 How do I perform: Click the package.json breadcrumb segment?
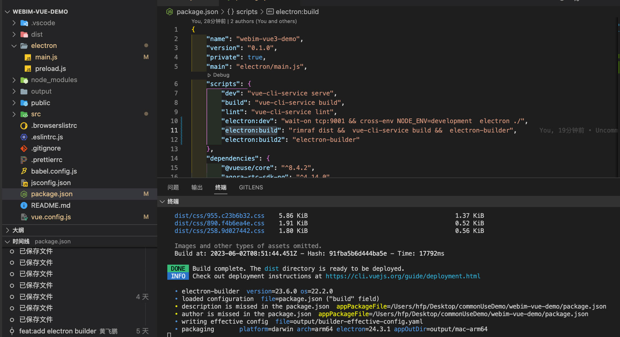point(197,12)
